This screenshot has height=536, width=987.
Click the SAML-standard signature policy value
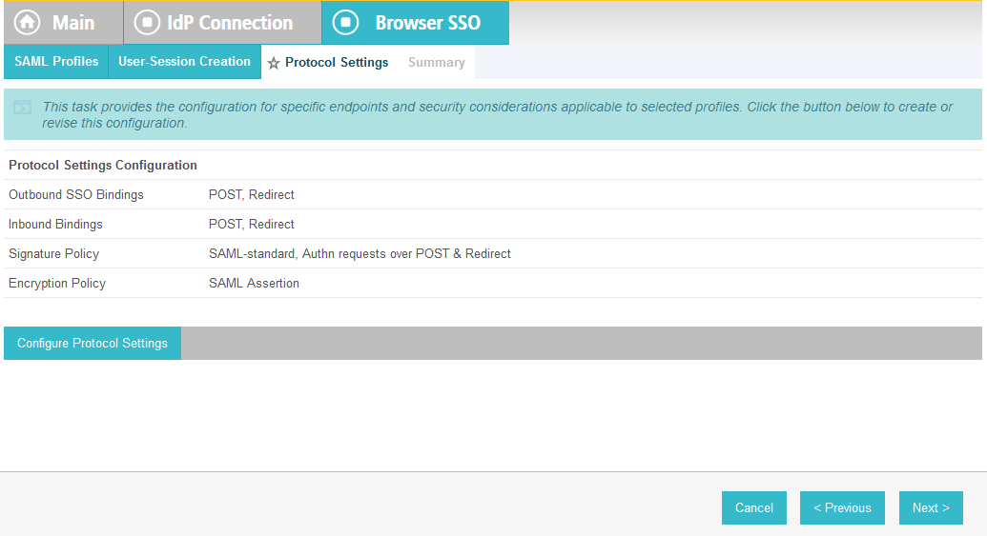[x=360, y=254]
